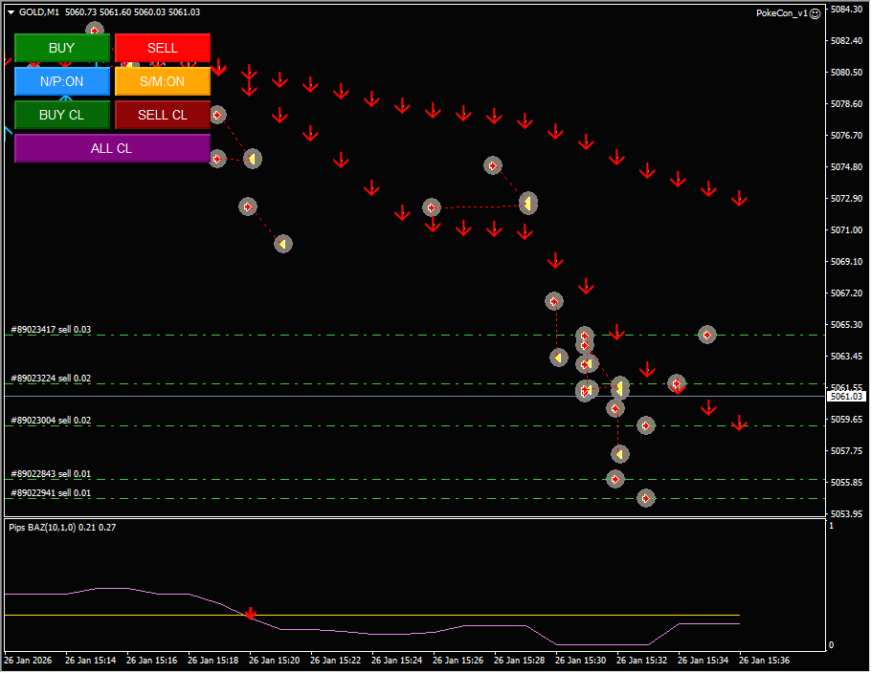Click the 5072.90 price axis label
Image resolution: width=871 pixels, height=673 pixels.
click(846, 199)
